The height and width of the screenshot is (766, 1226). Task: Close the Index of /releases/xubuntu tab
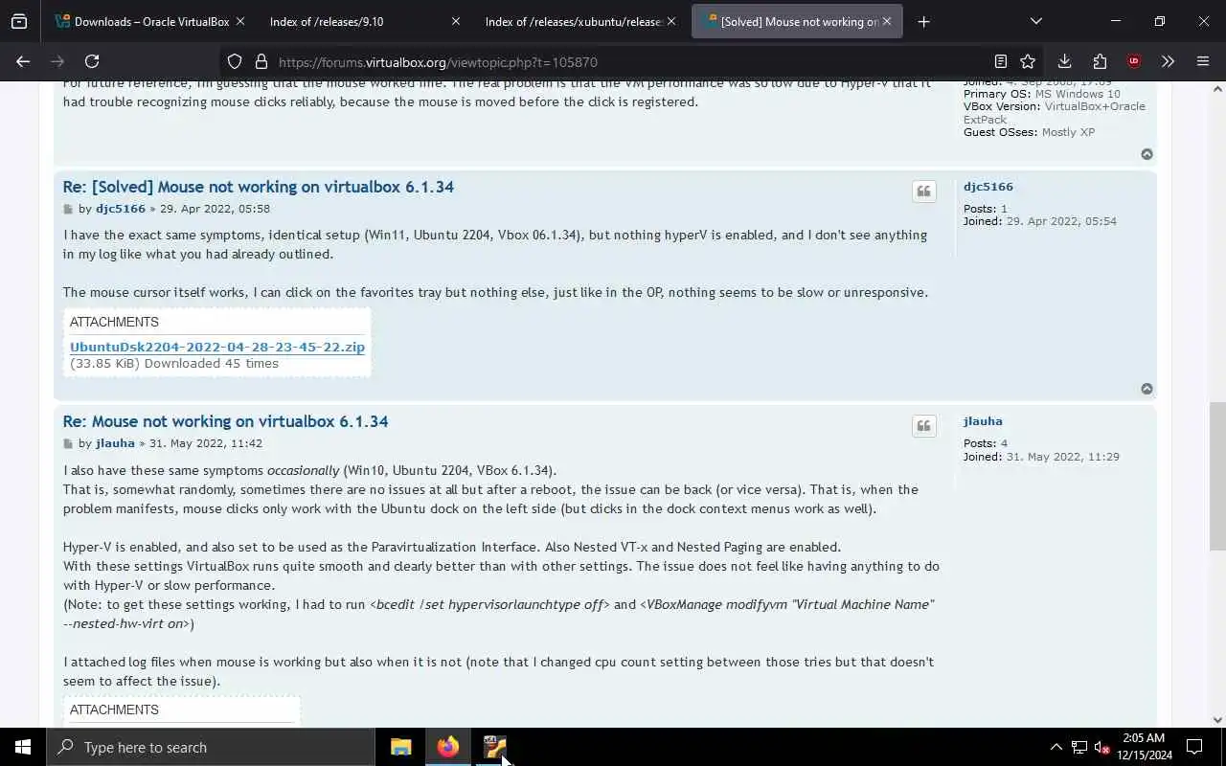[x=670, y=21]
